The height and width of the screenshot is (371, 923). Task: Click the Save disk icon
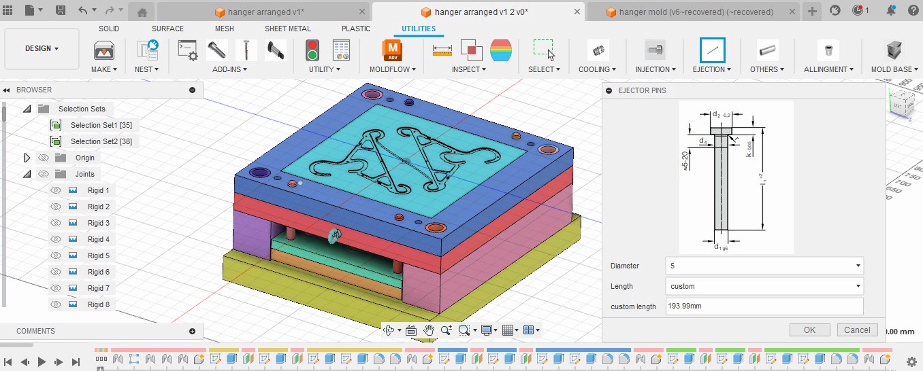[61, 10]
